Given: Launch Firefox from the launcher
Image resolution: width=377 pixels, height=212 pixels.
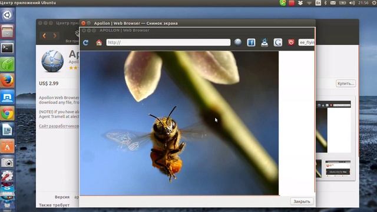Looking at the screenshot, I should pyautogui.click(x=7, y=81).
